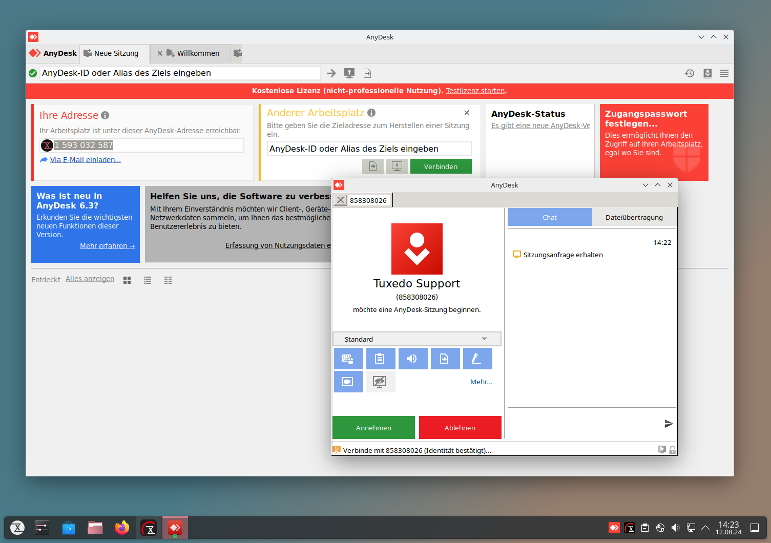Switch to the Dateiübertragung tab
The image size is (771, 543).
[x=634, y=217]
